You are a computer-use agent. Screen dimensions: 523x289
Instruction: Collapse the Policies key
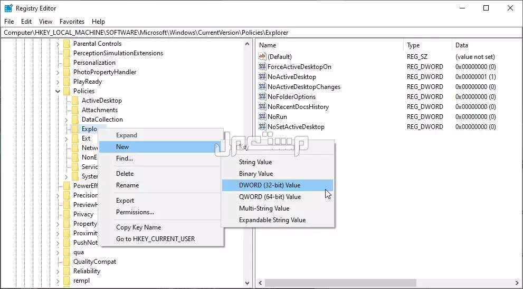58,91
